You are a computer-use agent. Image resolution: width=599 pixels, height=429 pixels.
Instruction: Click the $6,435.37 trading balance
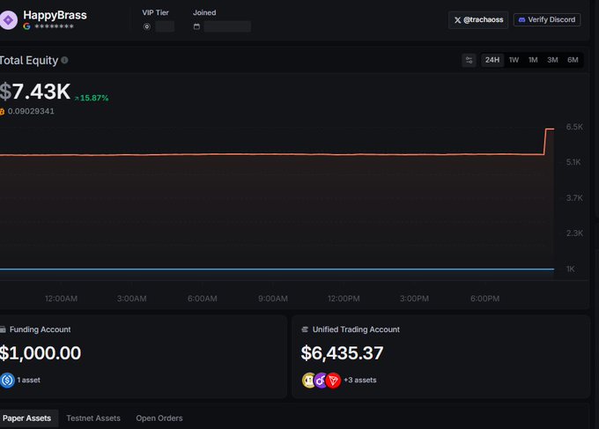342,353
